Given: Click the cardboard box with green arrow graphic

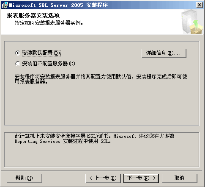Looking at the screenshot, I should coord(196,28).
